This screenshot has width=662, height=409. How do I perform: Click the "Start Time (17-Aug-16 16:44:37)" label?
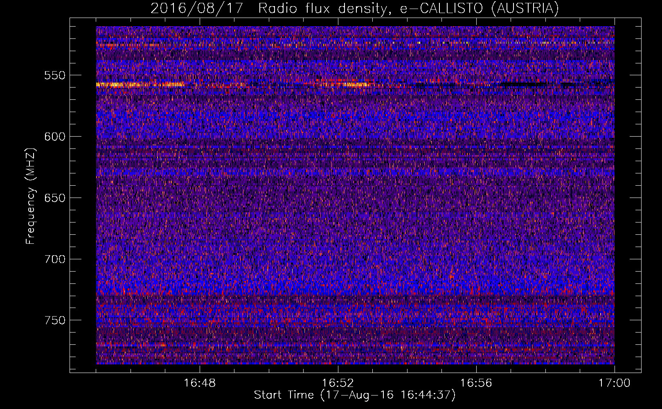(x=355, y=395)
